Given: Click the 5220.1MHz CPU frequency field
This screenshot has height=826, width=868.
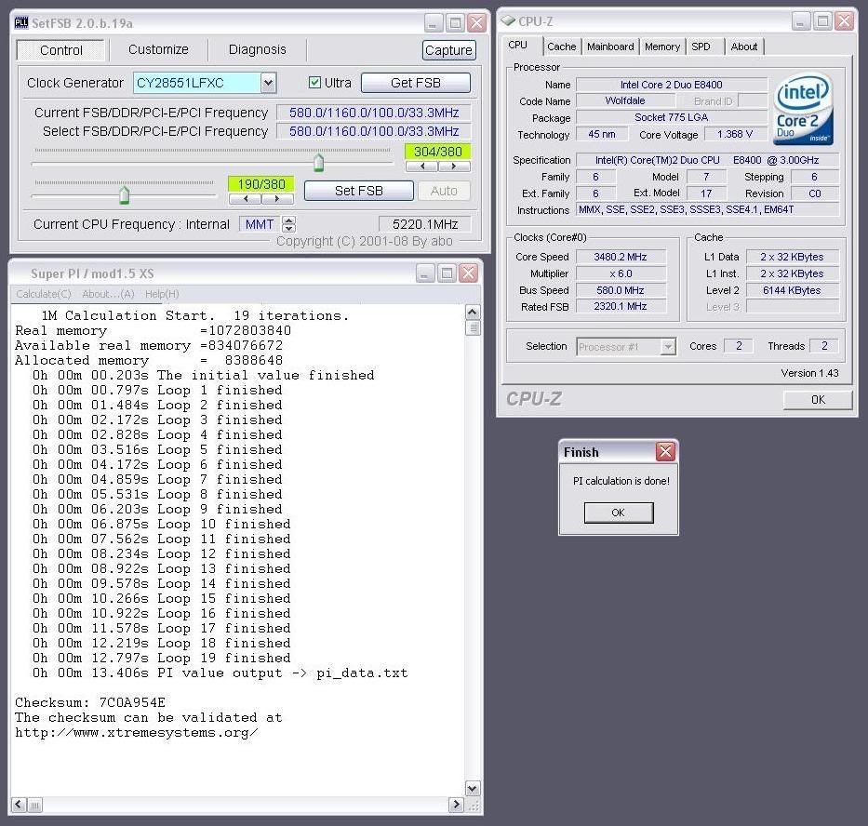Looking at the screenshot, I should click(x=425, y=224).
